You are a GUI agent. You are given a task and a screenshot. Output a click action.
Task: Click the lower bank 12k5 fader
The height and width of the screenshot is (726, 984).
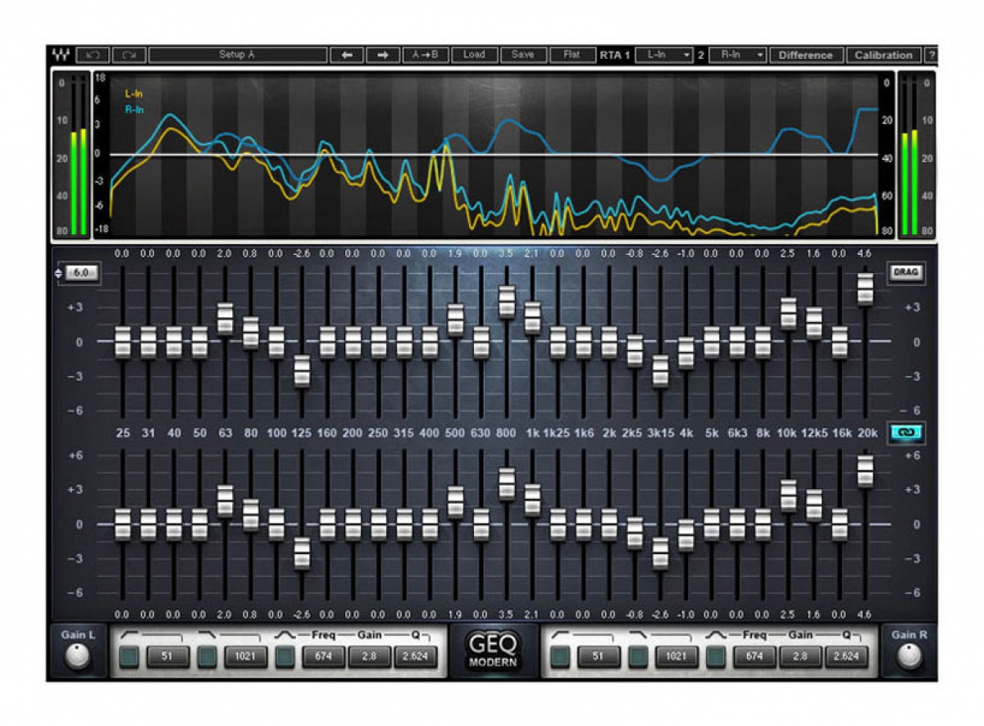pos(813,505)
